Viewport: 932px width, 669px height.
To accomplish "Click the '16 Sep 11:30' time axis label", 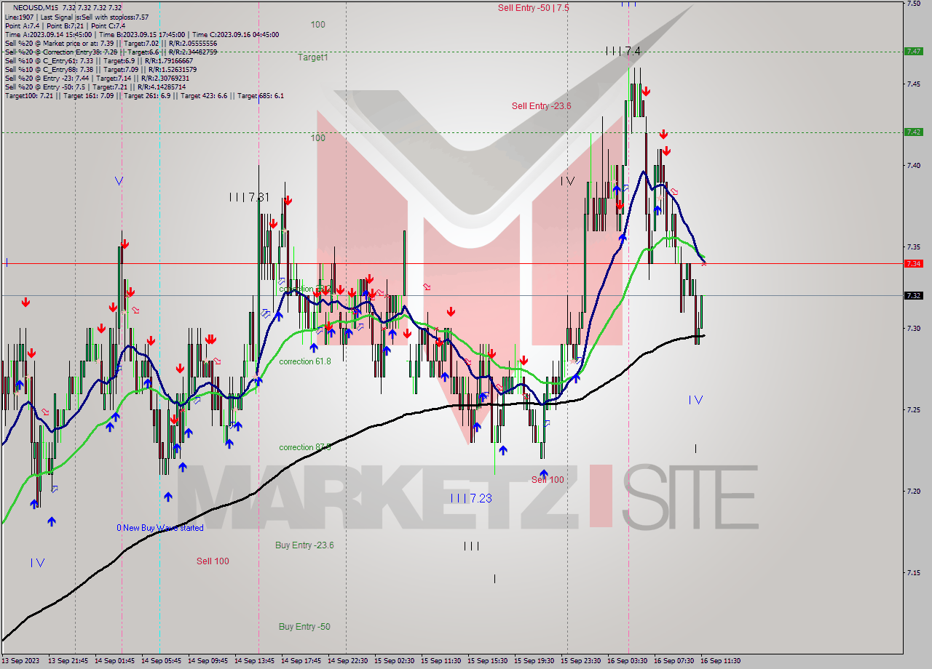I will coord(720,661).
